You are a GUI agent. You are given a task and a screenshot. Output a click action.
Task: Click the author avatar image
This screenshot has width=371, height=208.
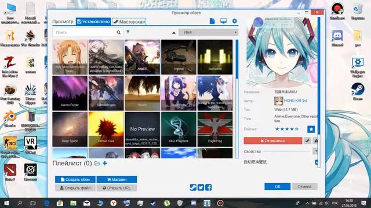pos(278,101)
